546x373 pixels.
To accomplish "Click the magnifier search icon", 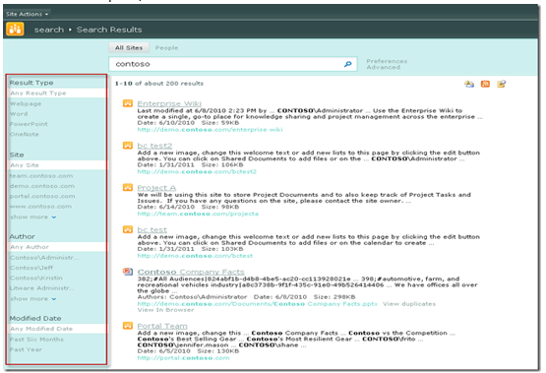I will coord(348,64).
